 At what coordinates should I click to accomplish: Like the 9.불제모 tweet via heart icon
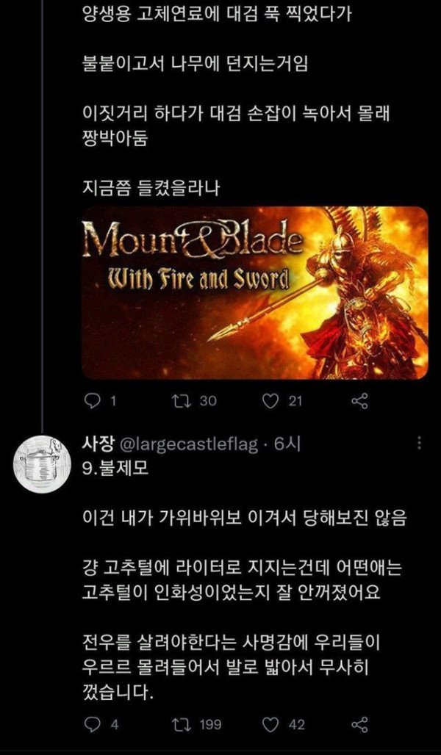pyautogui.click(x=270, y=723)
